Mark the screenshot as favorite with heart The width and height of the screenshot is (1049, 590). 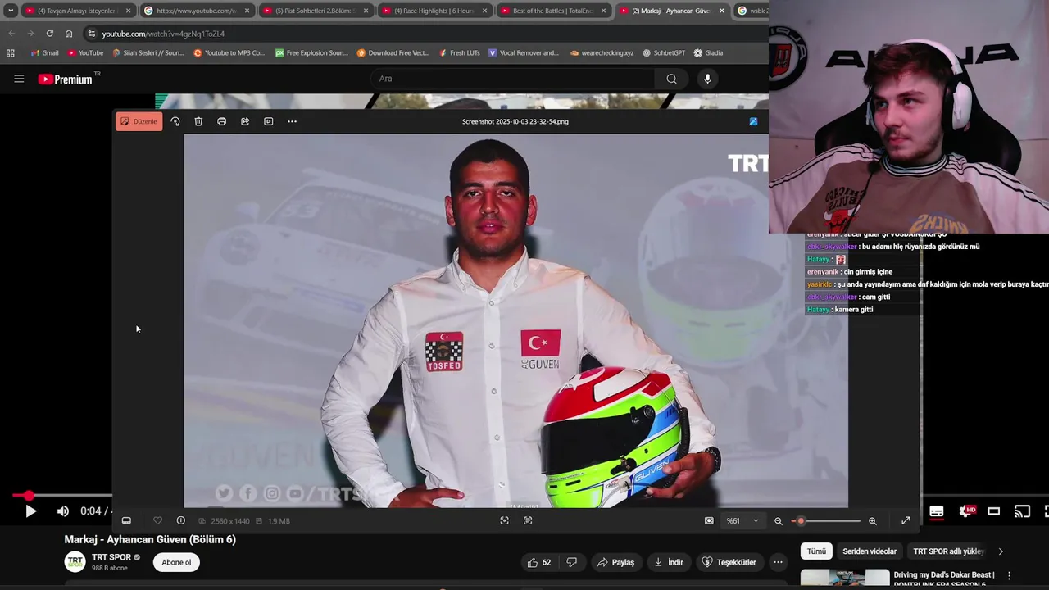click(157, 520)
